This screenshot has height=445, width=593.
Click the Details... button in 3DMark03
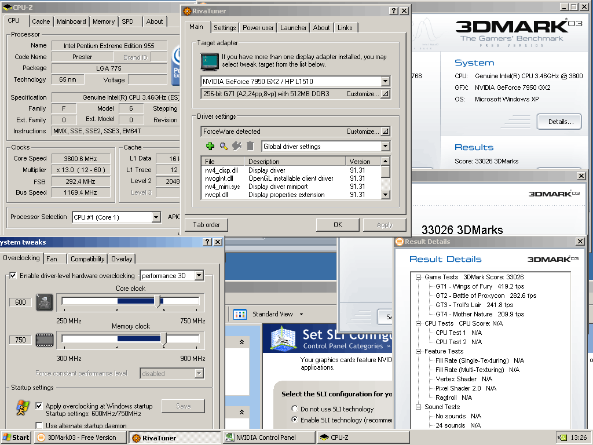click(559, 122)
